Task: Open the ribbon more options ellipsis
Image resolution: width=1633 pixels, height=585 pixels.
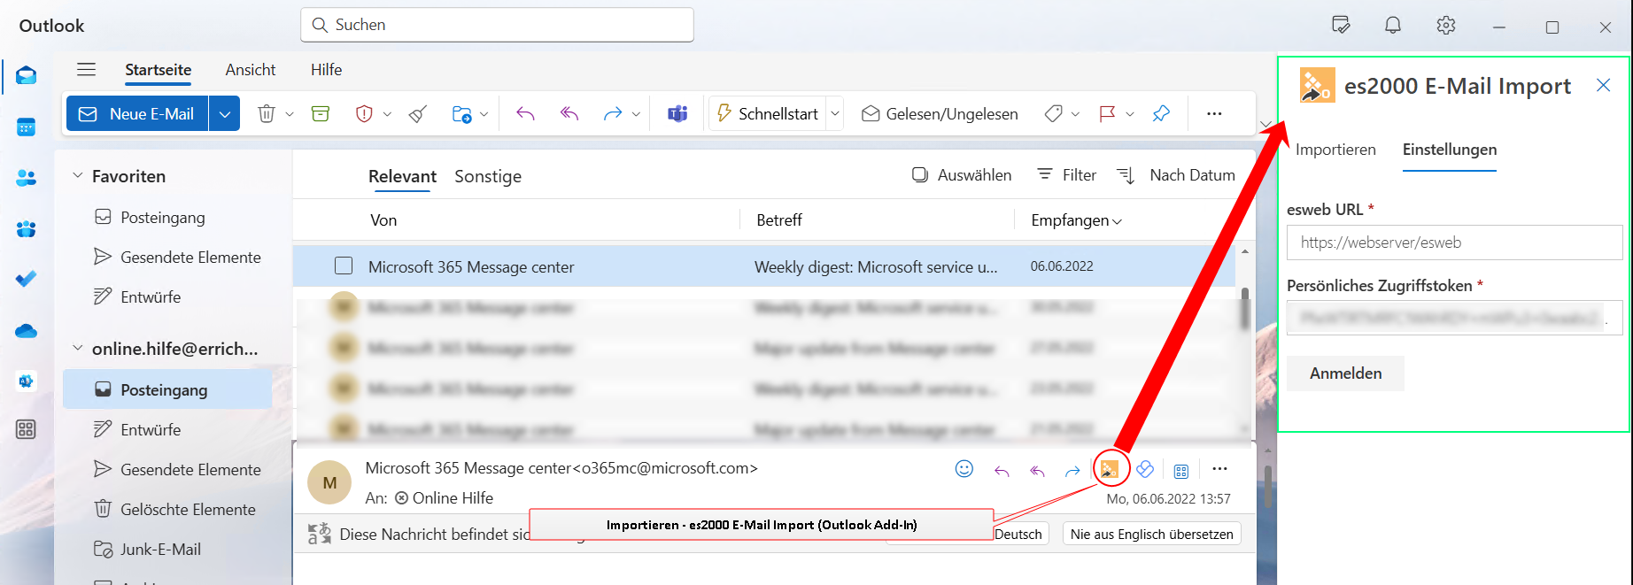Action: (x=1214, y=113)
